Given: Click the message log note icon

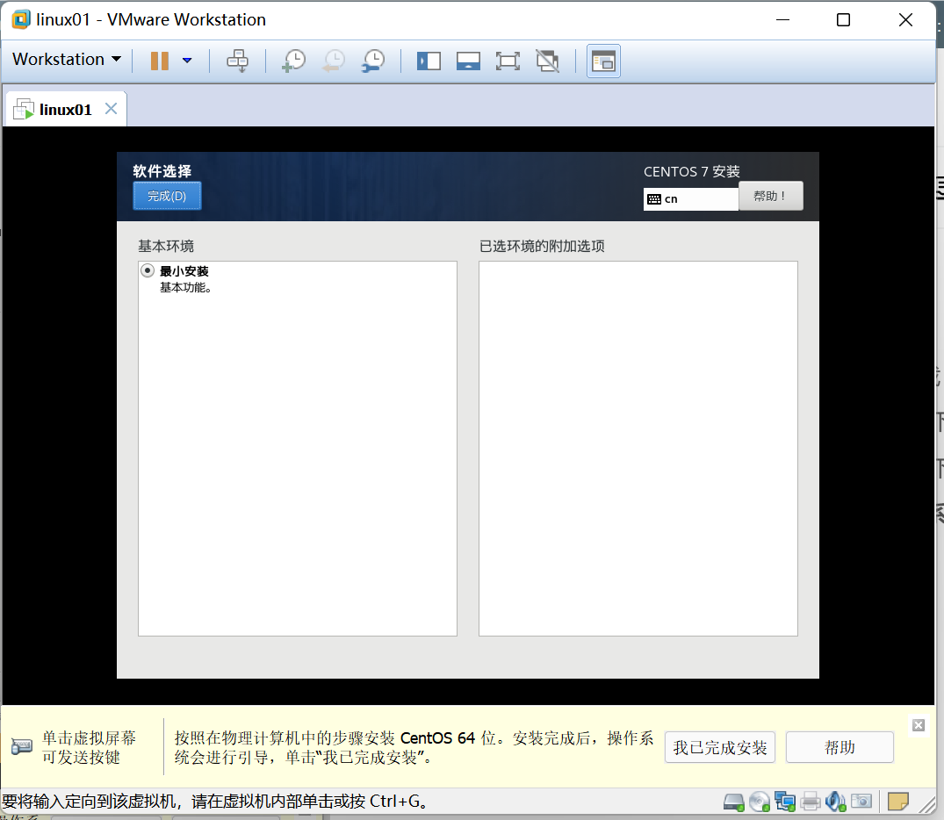Looking at the screenshot, I should coord(897,802).
